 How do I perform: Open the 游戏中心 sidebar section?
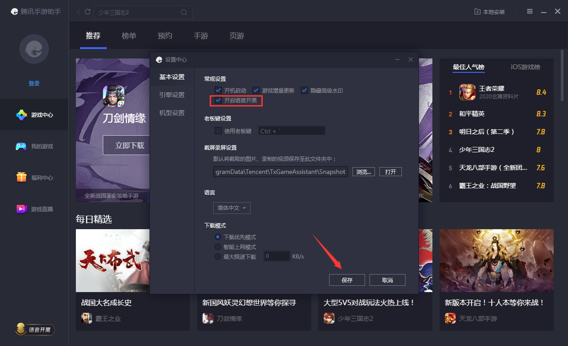pyautogui.click(x=34, y=115)
